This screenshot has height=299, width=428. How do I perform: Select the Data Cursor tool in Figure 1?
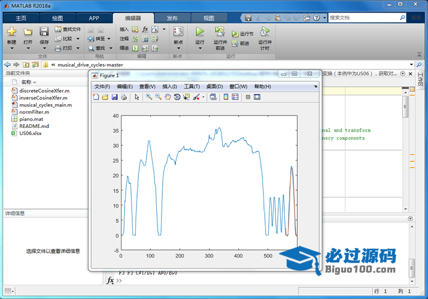pos(186,97)
